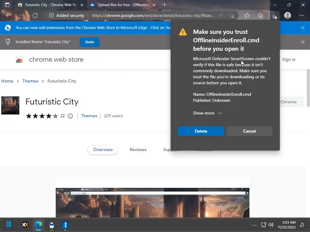Toggle Read aloud icon in address bar
Viewport: 310px width, 232px height.
[x=221, y=15]
